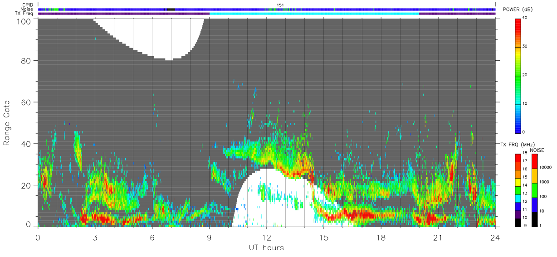Click the cyan segment of the TX Freq strip

point(314,14)
